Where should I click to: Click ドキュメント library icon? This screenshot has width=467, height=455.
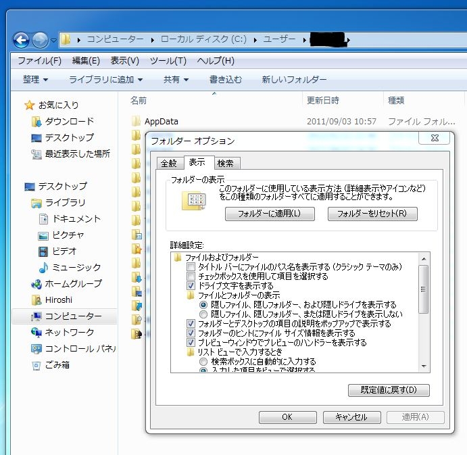click(x=43, y=219)
